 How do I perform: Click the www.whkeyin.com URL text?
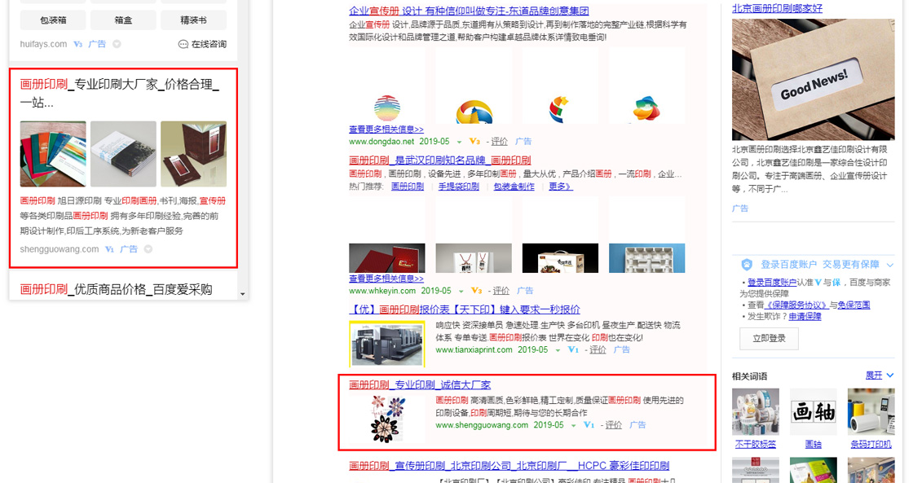[x=382, y=291]
